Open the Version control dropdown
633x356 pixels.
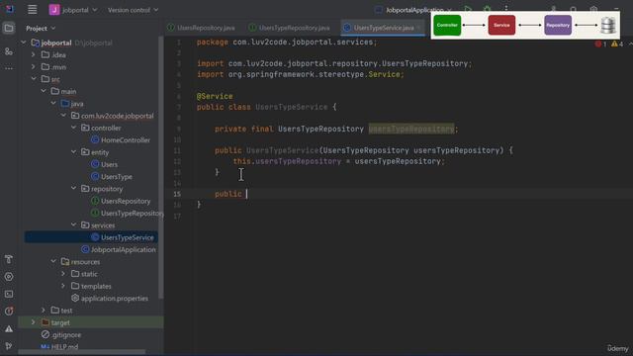click(133, 10)
